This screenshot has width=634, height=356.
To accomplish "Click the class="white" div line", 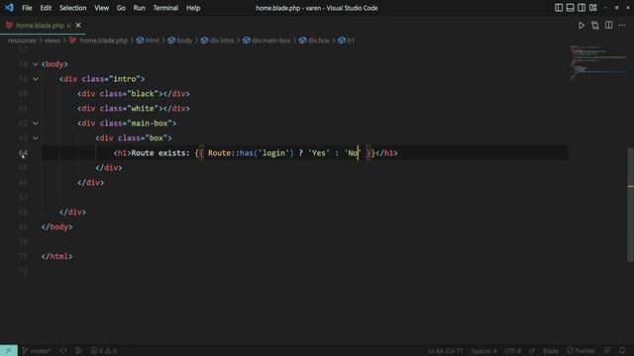I will point(134,109).
